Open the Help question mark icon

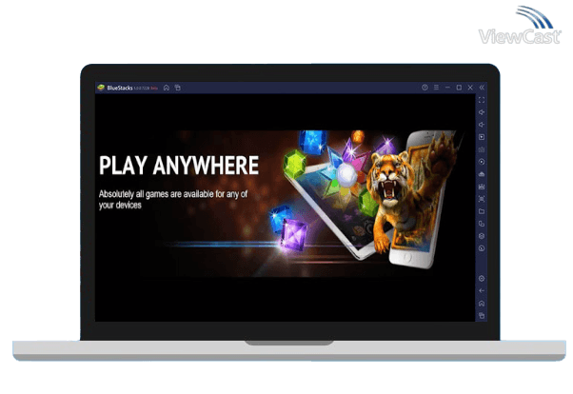tap(425, 88)
